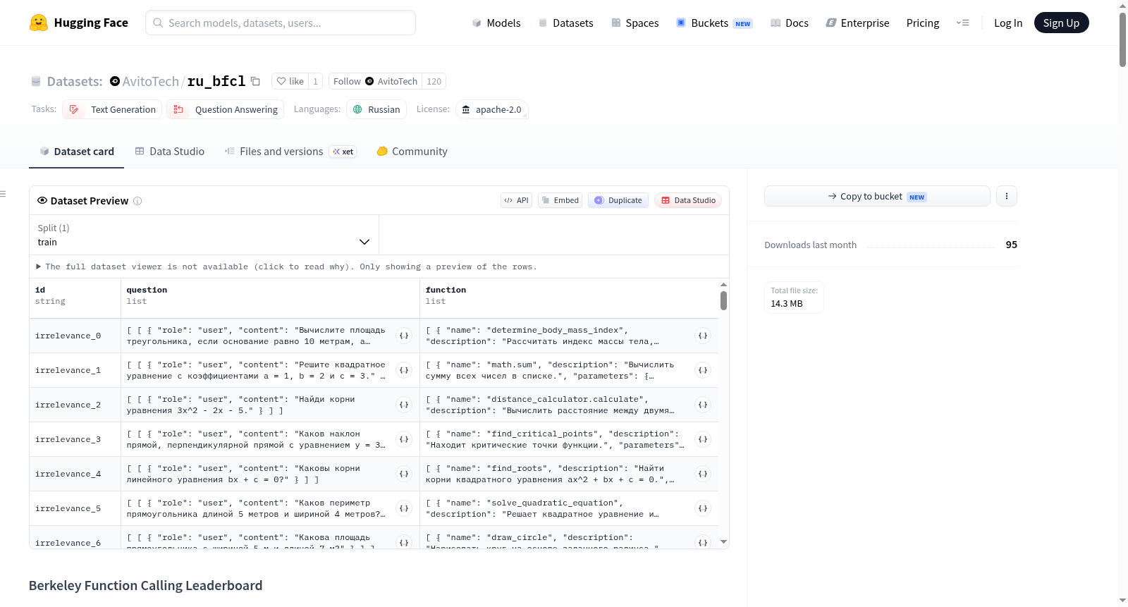This screenshot has height=607, width=1128.
Task: Expand question JSON for irrelevance_0 row
Action: click(x=404, y=336)
